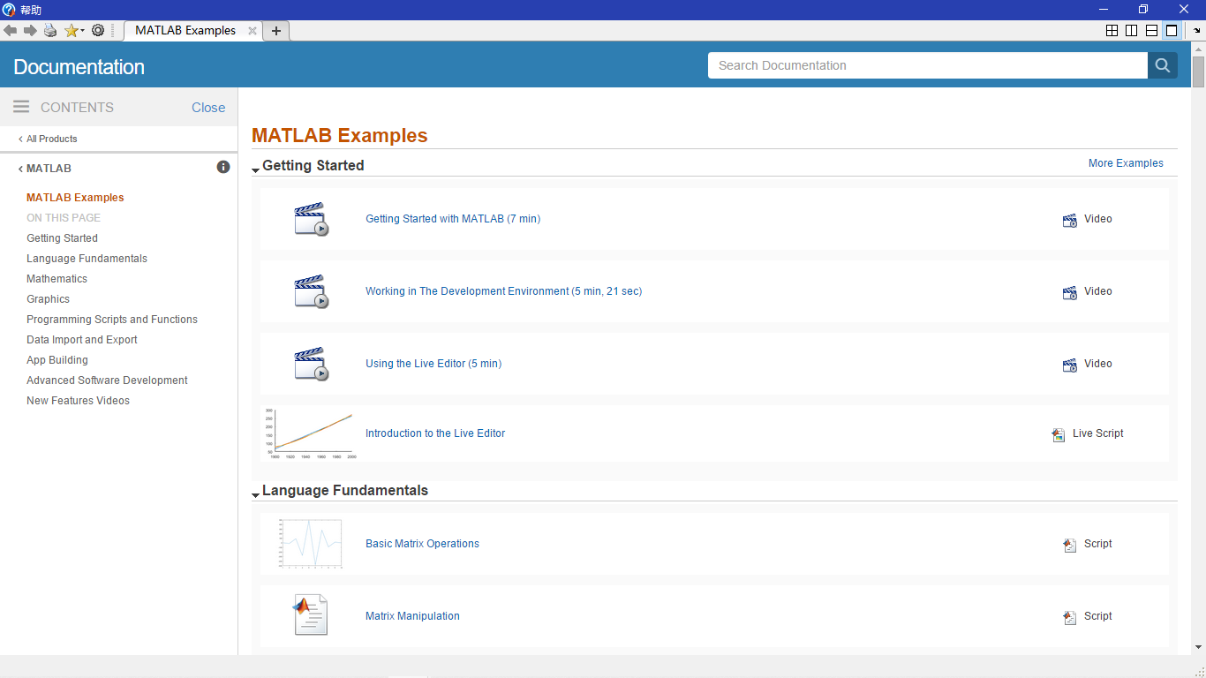Close the contents sidebar
This screenshot has width=1206, height=678.
coord(208,108)
